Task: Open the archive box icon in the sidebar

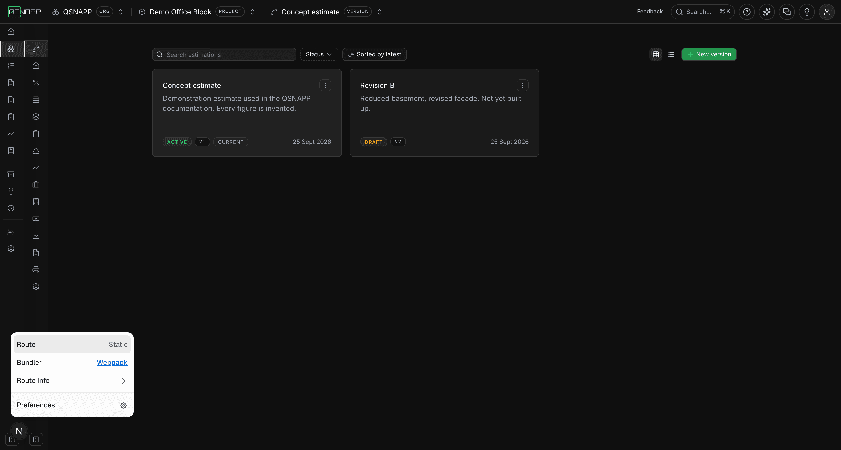Action: click(x=11, y=174)
